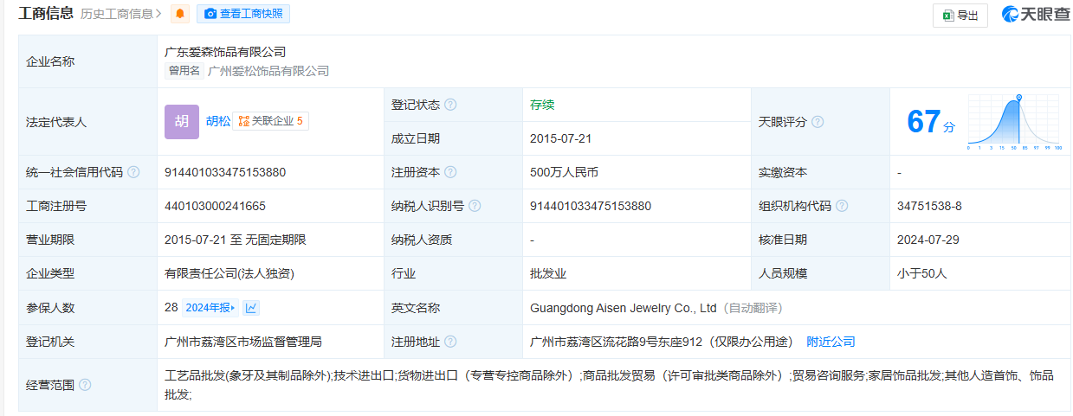Click the 导出 export button
The image size is (1073, 416).
960,16
